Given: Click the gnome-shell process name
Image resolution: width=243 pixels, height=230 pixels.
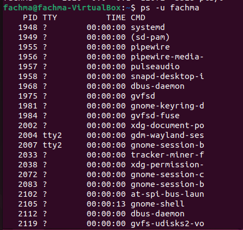Looking at the screenshot, I should coord(157,204).
